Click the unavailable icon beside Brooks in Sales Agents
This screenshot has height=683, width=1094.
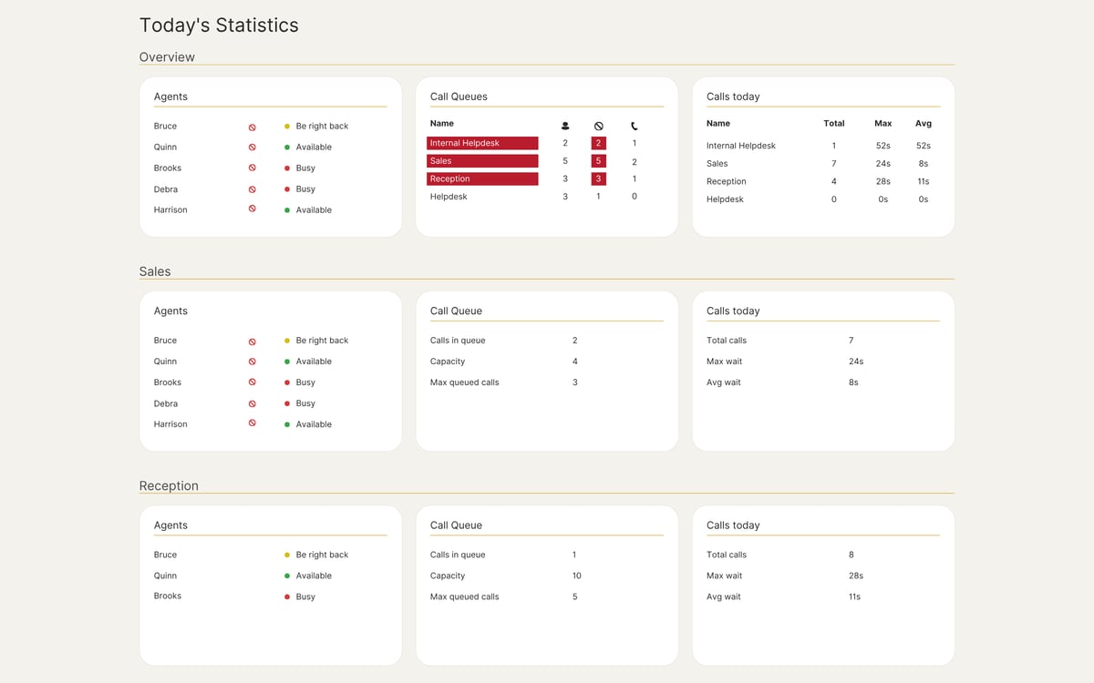tap(253, 382)
